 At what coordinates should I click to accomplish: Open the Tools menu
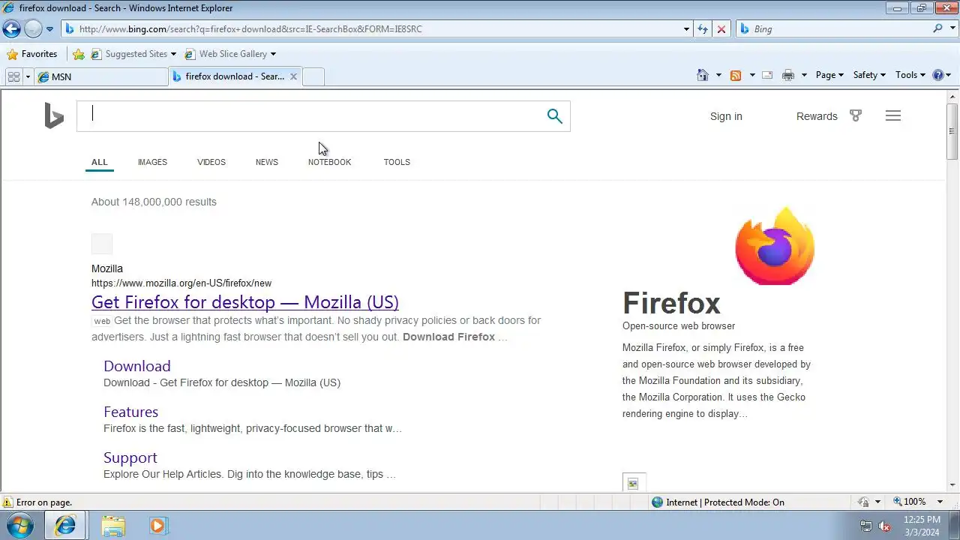click(x=910, y=75)
